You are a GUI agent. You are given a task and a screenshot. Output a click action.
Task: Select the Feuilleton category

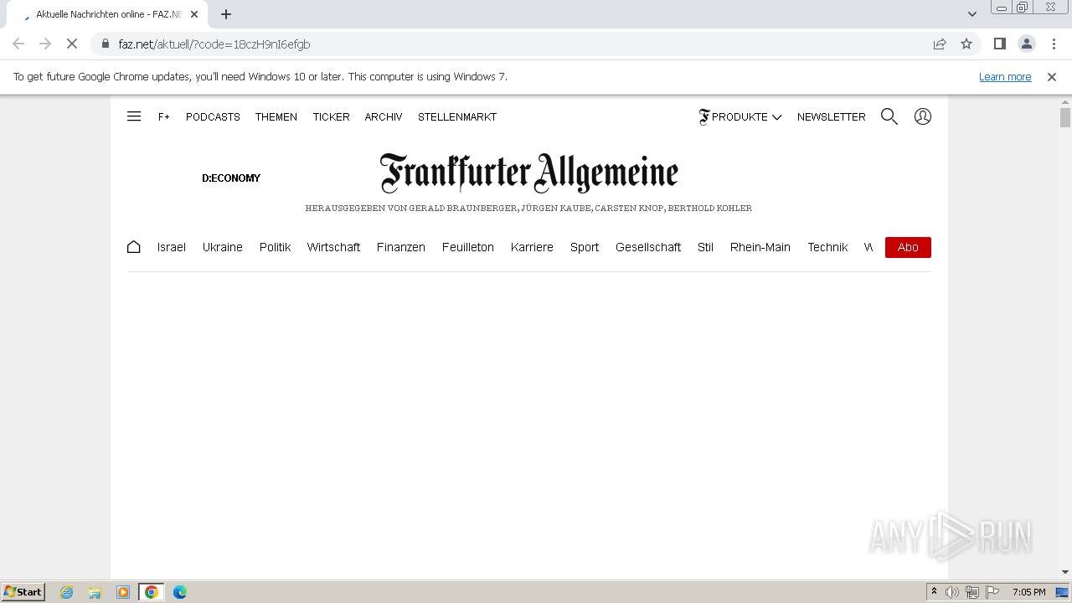[x=468, y=247]
